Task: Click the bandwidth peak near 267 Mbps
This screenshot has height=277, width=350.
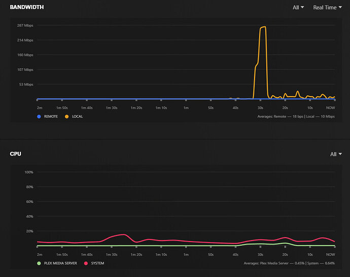Action: click(x=263, y=27)
